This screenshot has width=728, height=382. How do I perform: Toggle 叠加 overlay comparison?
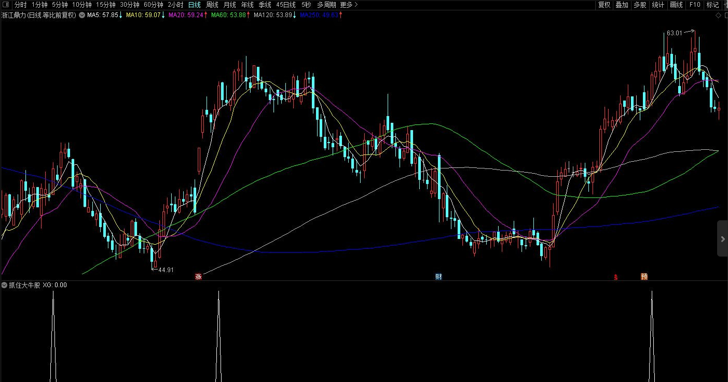622,5
